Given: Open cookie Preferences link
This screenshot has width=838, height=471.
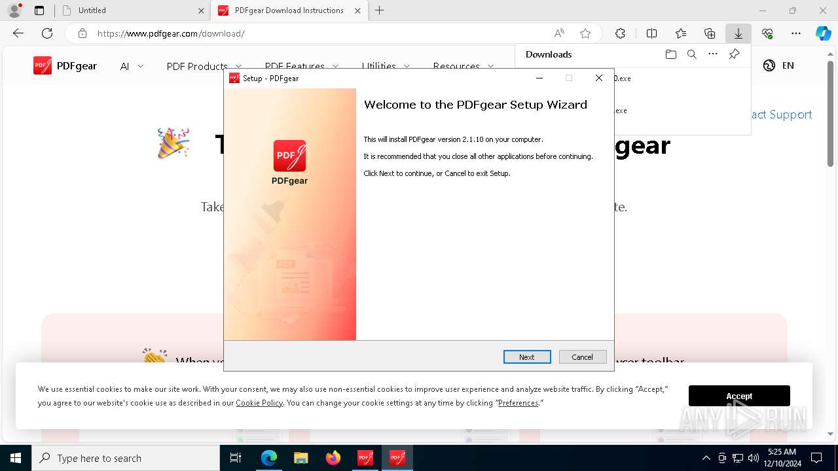Looking at the screenshot, I should pyautogui.click(x=518, y=403).
